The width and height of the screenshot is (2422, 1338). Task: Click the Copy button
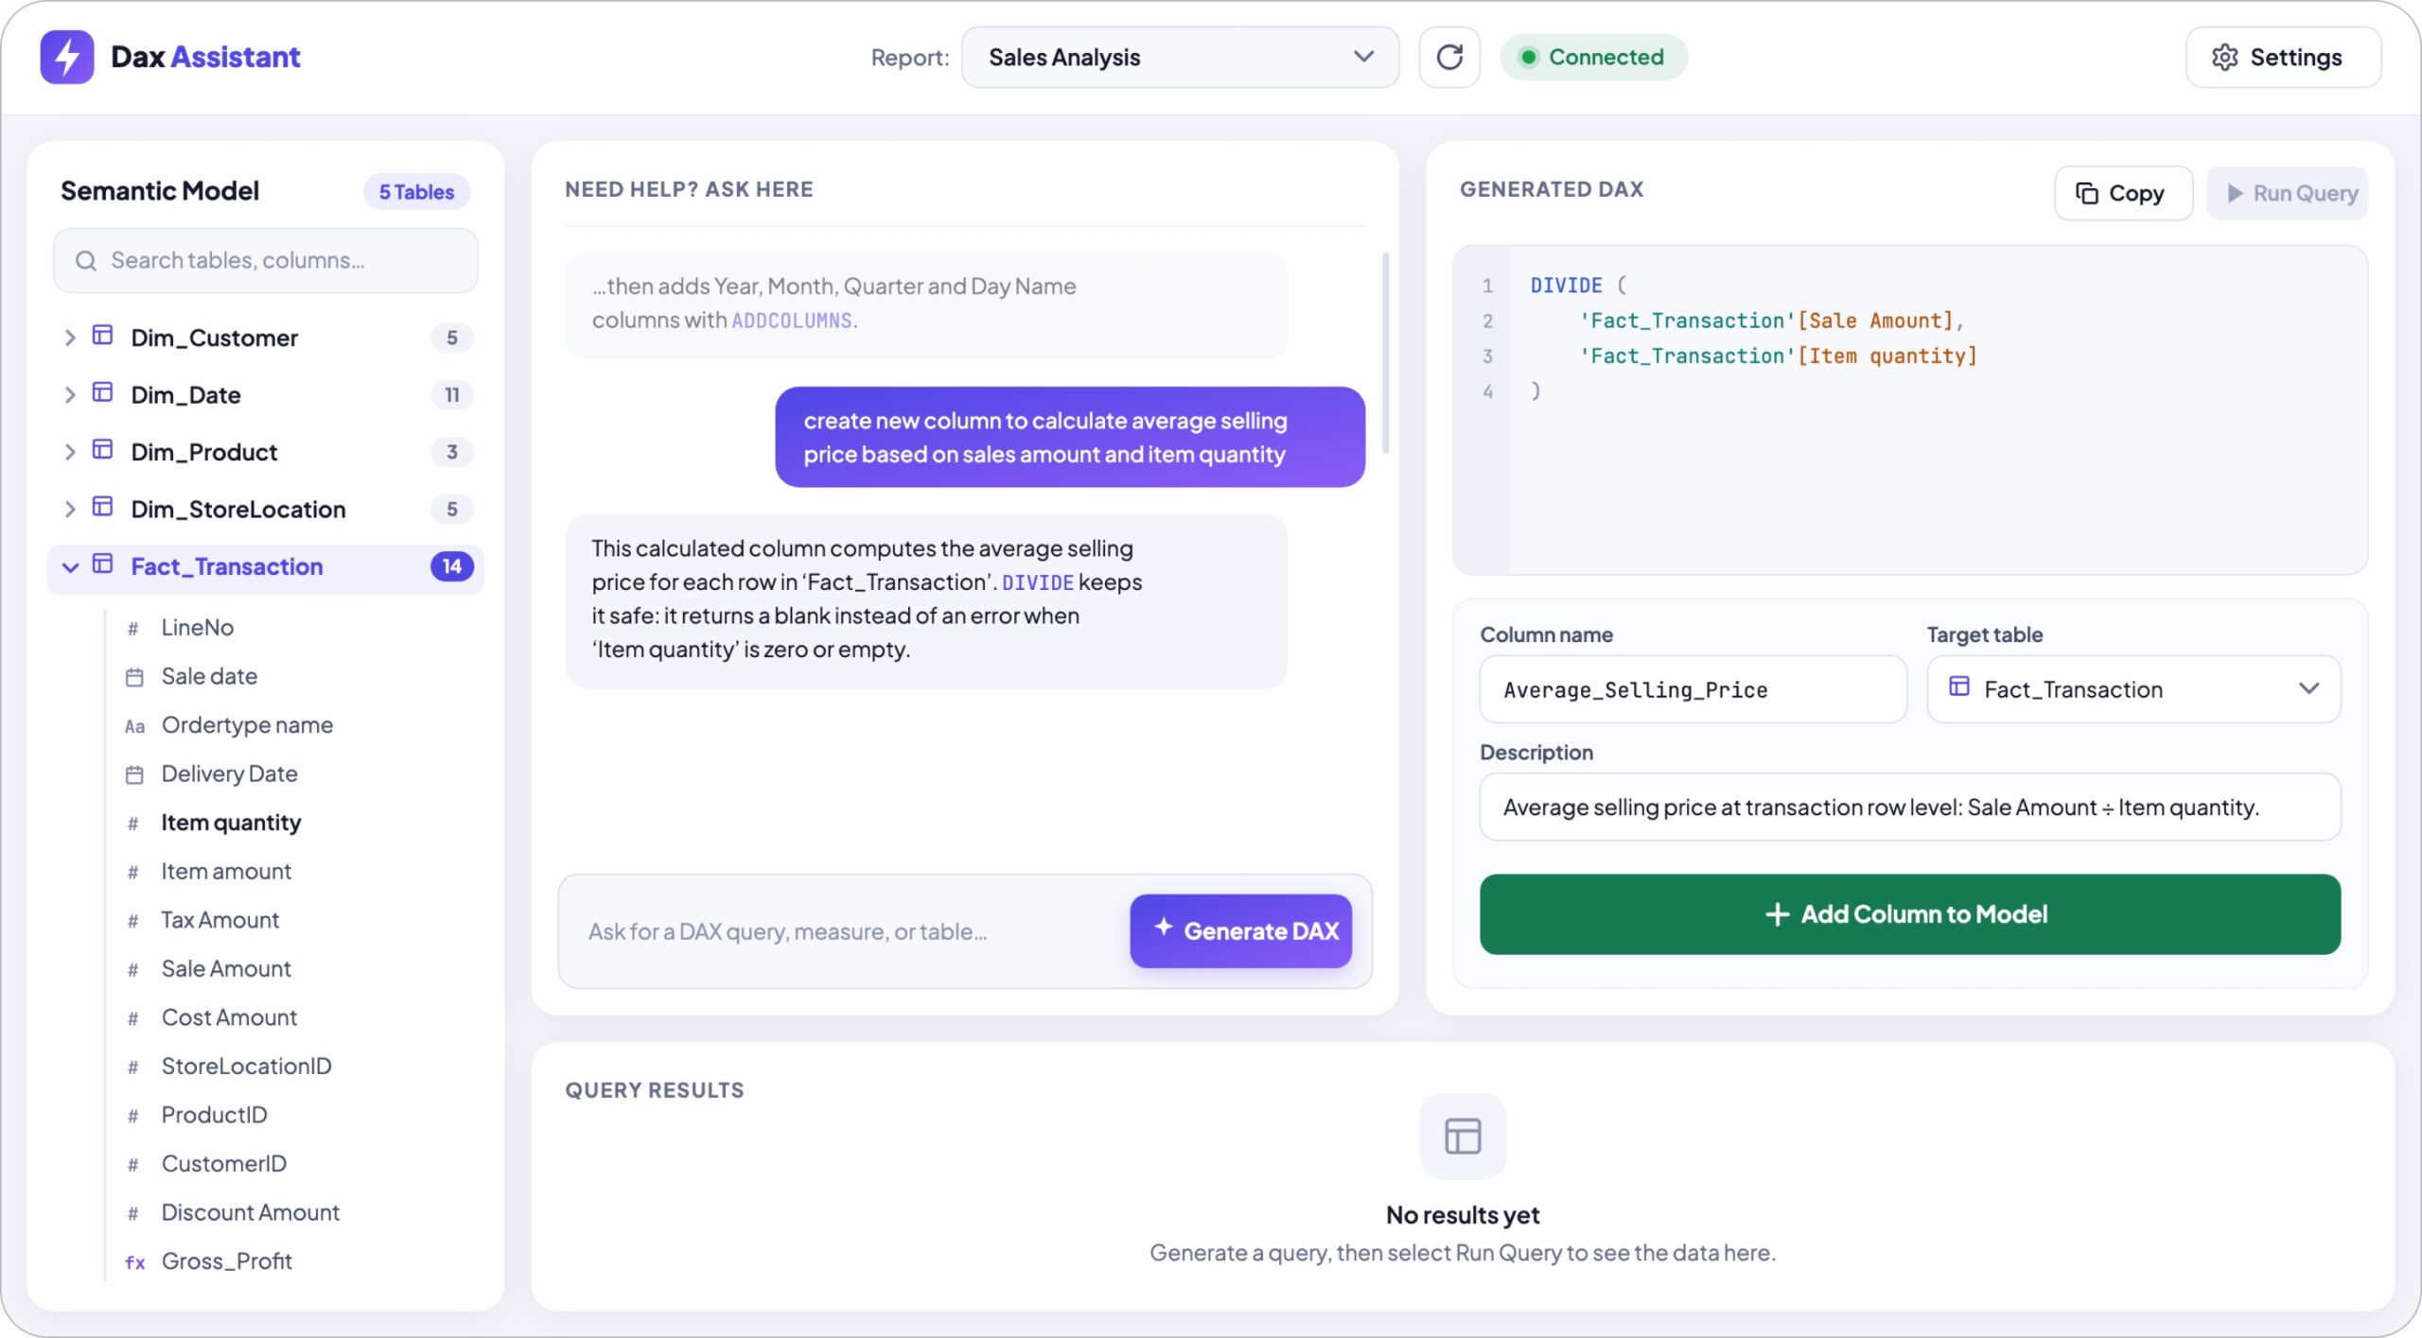pyautogui.click(x=2123, y=193)
